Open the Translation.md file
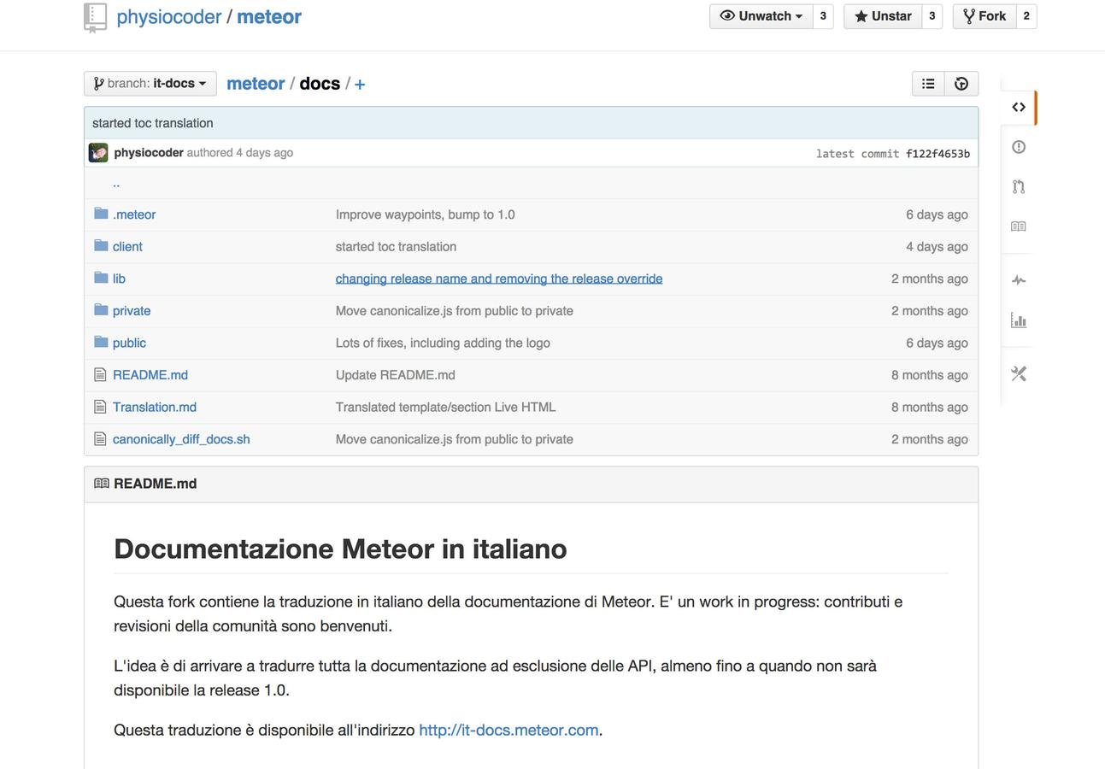Image resolution: width=1105 pixels, height=769 pixels. click(155, 407)
